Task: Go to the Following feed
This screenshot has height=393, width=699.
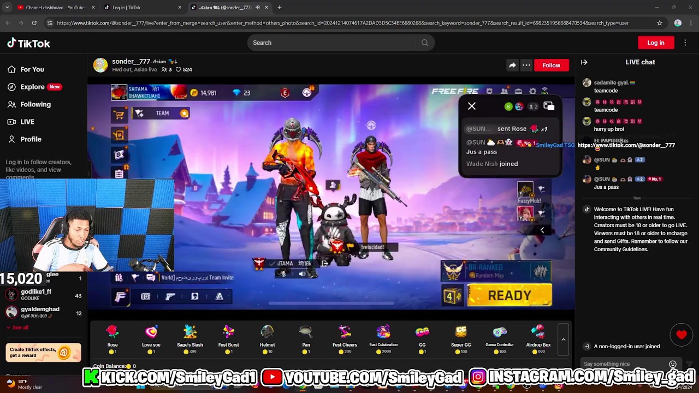Action: (29, 104)
